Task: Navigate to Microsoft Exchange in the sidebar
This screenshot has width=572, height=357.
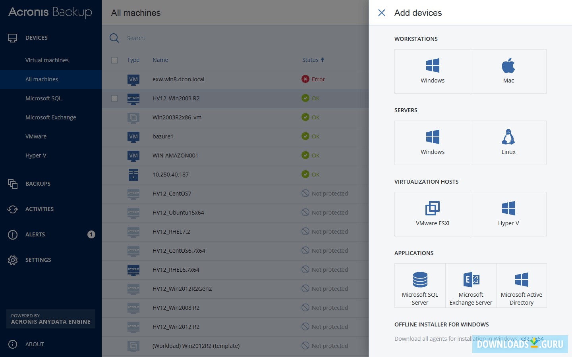Action: tap(50, 117)
